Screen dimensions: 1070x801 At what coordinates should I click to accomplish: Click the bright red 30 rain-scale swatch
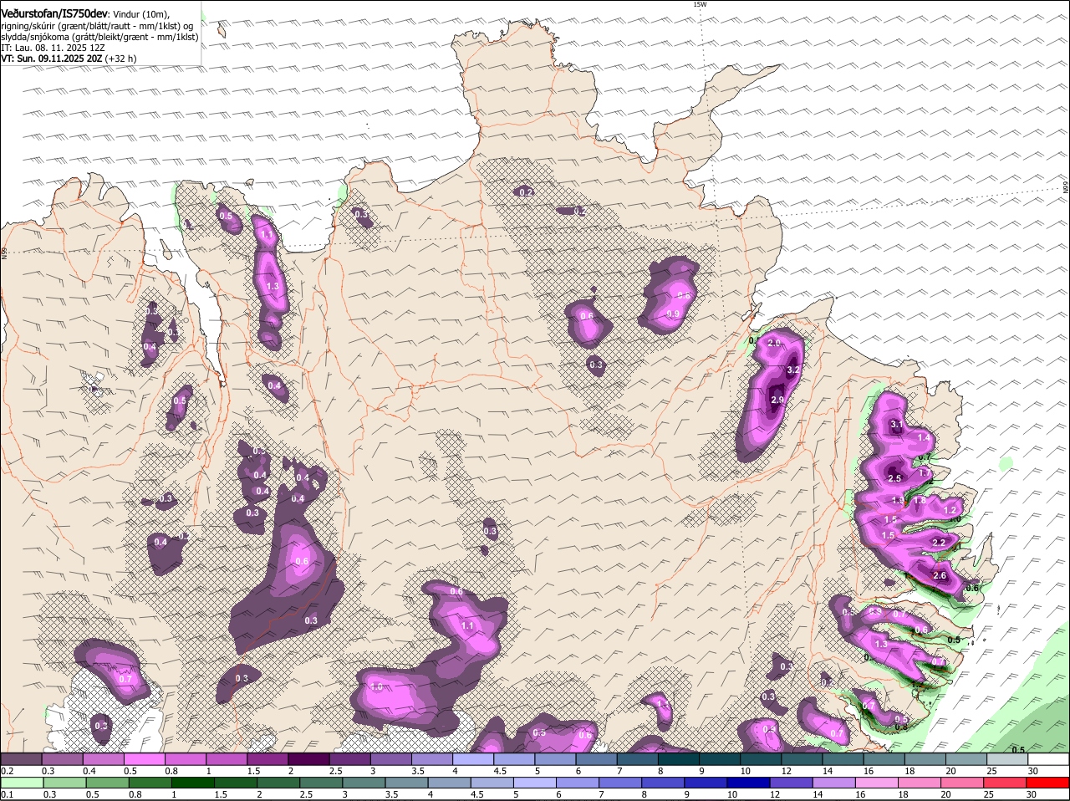[x=1047, y=783]
